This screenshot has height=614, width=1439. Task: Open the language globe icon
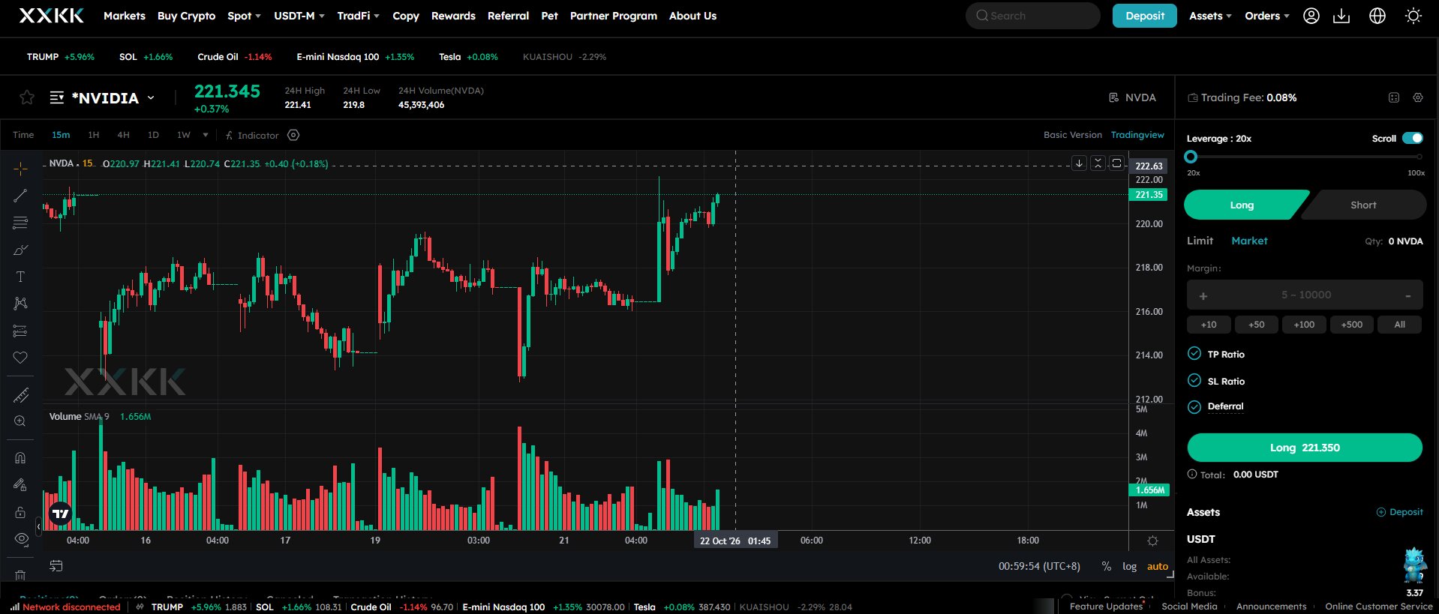(x=1377, y=16)
